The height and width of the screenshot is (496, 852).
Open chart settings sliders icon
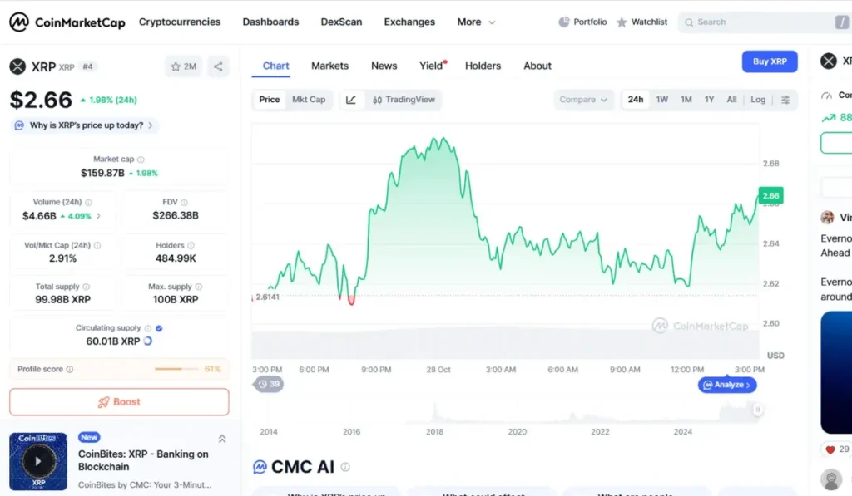click(x=785, y=100)
